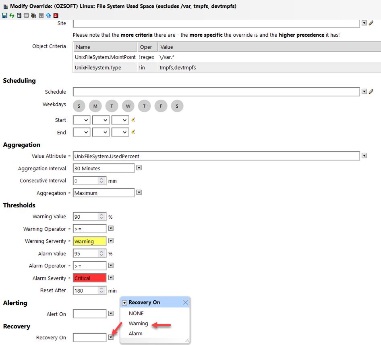The width and height of the screenshot is (381, 345).
Task: Click the green Refresh arrows icon
Action: (x=12, y=15)
